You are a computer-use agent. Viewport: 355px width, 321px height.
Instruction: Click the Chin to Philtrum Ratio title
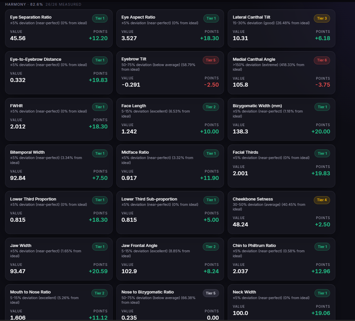click(254, 246)
